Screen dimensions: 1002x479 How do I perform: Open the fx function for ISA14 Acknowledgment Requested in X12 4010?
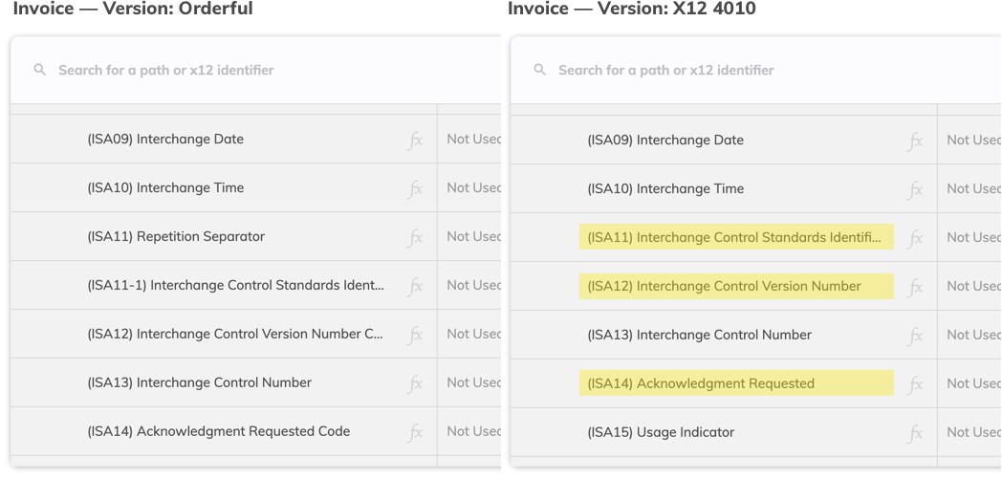coord(915,383)
